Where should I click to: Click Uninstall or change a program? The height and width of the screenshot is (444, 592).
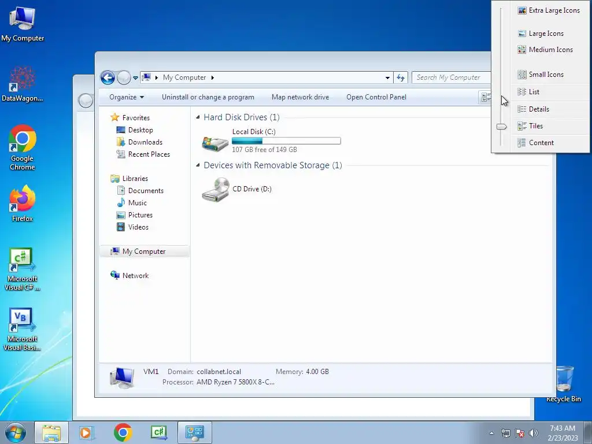[x=208, y=97]
